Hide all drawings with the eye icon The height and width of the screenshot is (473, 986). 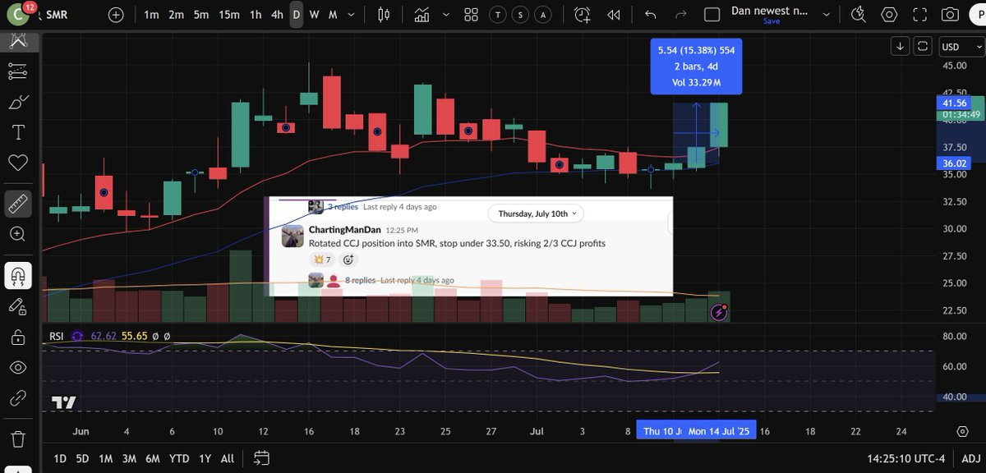click(18, 367)
